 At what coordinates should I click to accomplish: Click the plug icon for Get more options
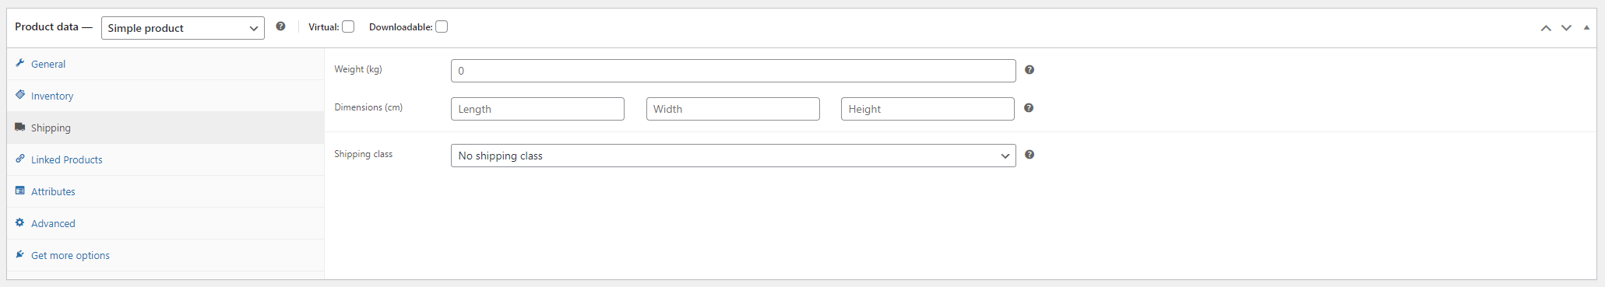(20, 254)
